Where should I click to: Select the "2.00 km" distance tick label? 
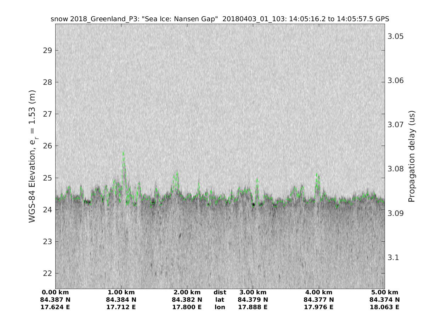pos(187,293)
